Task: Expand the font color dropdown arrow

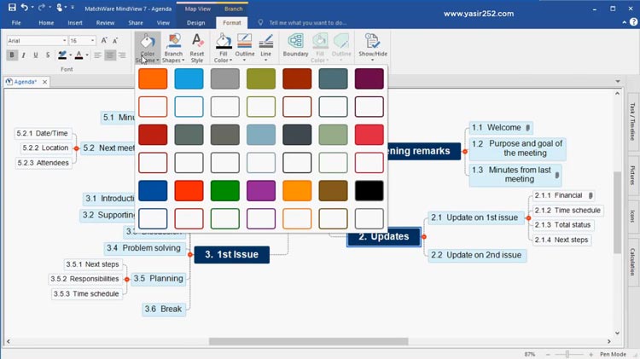Action: pos(87,55)
